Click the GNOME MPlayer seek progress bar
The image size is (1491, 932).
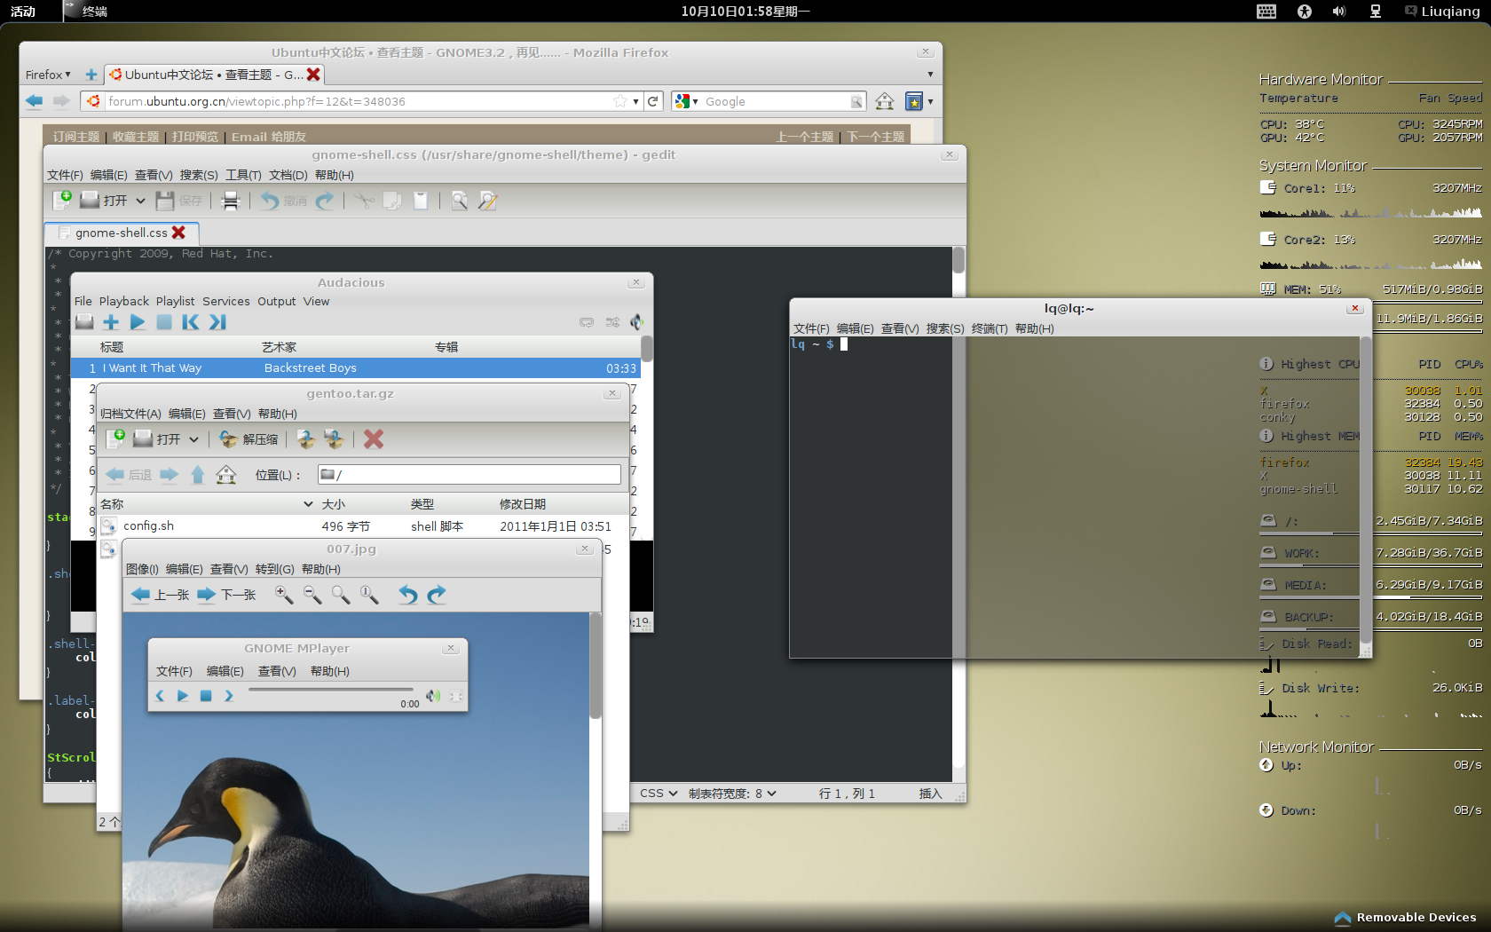(331, 689)
